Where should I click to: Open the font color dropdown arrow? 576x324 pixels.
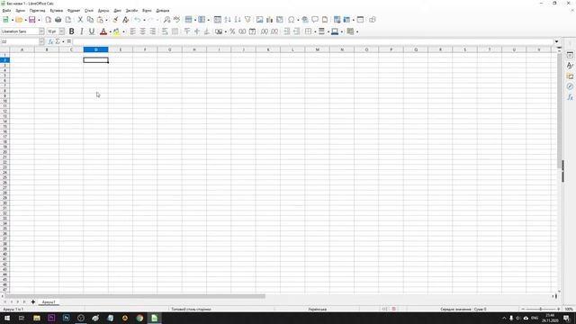coord(110,32)
